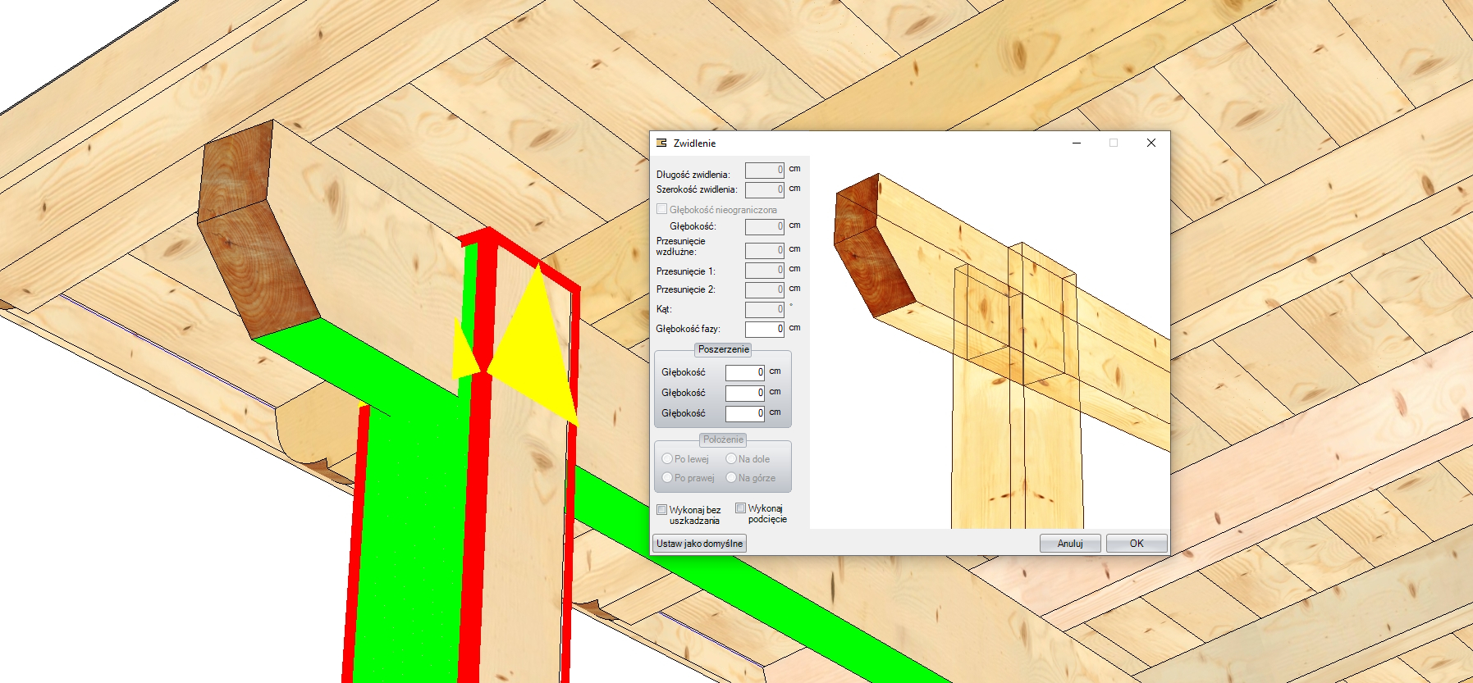The image size is (1473, 683).
Task: Toggle the Wykonaj podcięcie checkbox
Action: pos(740,508)
